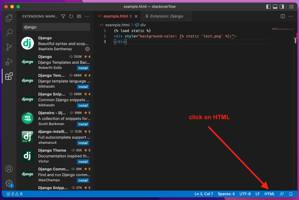Open editor more actions menu
The width and height of the screenshot is (299, 200).
(291, 16)
